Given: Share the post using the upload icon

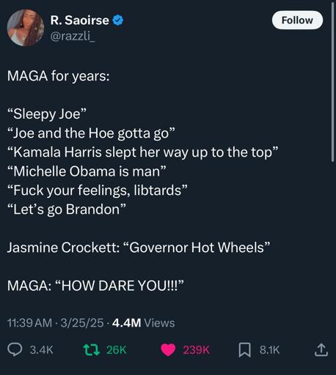Looking at the screenshot, I should (321, 349).
